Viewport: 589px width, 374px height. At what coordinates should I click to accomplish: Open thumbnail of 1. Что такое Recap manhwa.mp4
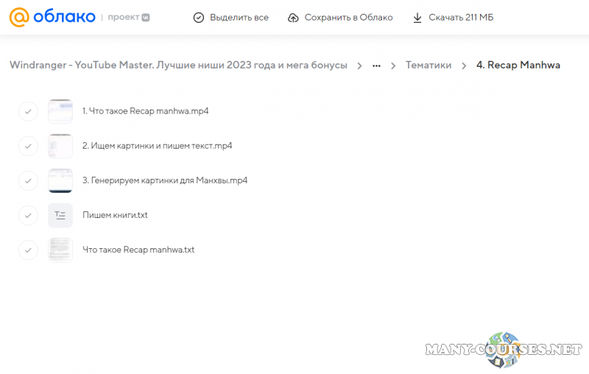60,111
